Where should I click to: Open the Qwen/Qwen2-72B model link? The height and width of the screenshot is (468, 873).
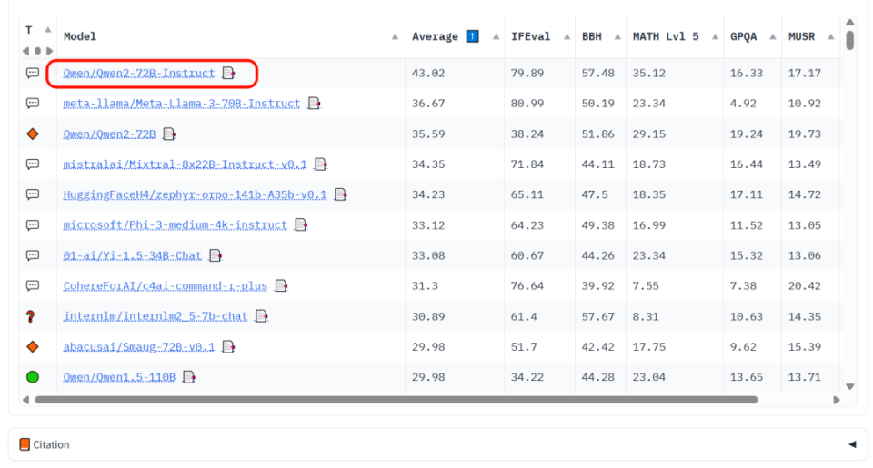point(109,134)
